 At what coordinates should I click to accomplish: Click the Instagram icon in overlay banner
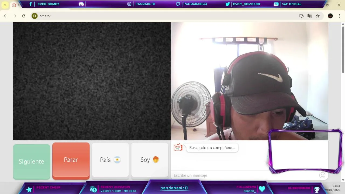coord(129,4)
